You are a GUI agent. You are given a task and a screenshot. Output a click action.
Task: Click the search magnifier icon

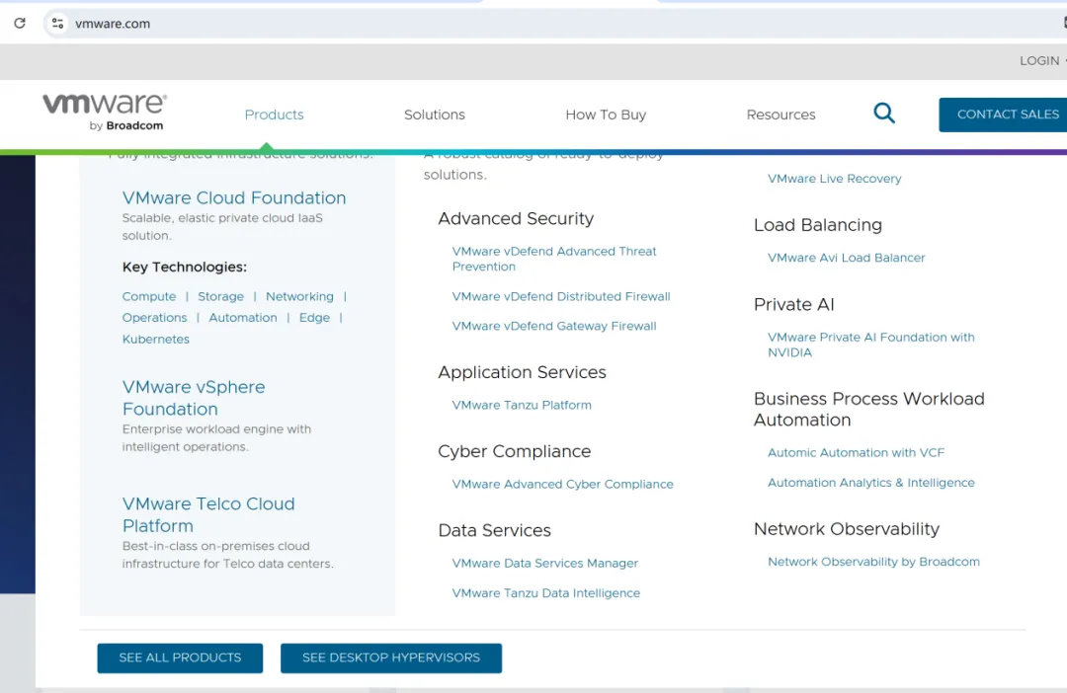click(884, 114)
